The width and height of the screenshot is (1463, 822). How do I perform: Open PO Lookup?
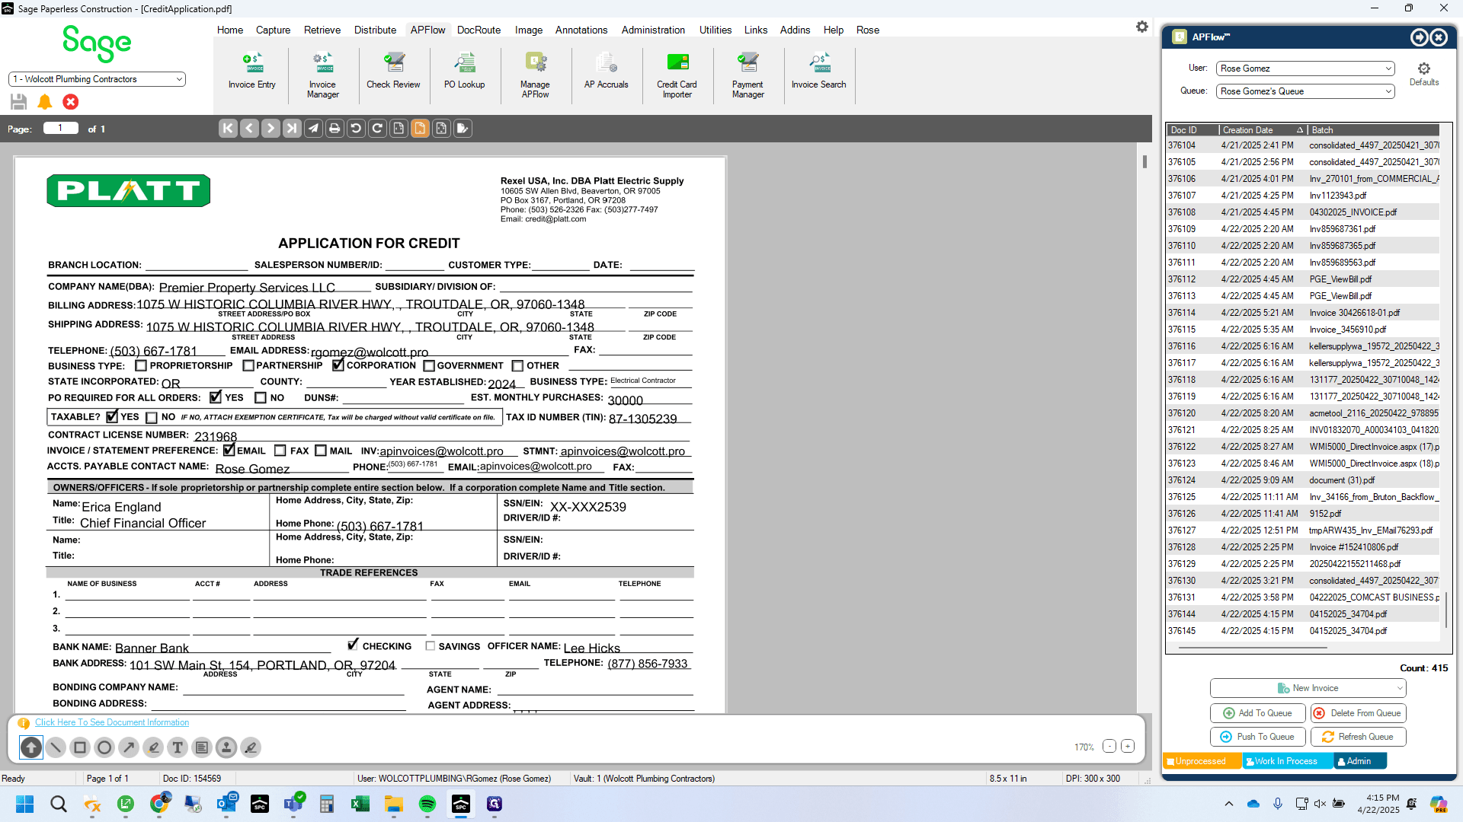pyautogui.click(x=465, y=71)
